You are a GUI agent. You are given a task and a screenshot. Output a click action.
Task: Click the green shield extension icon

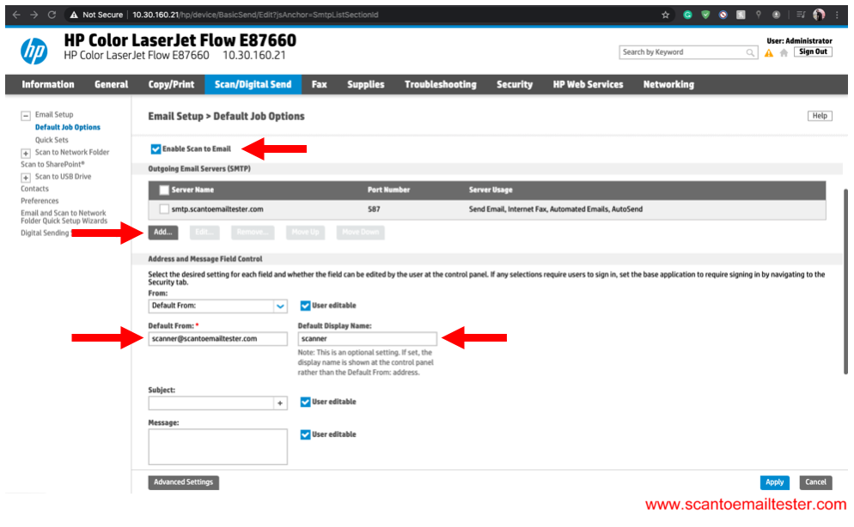[x=705, y=15]
